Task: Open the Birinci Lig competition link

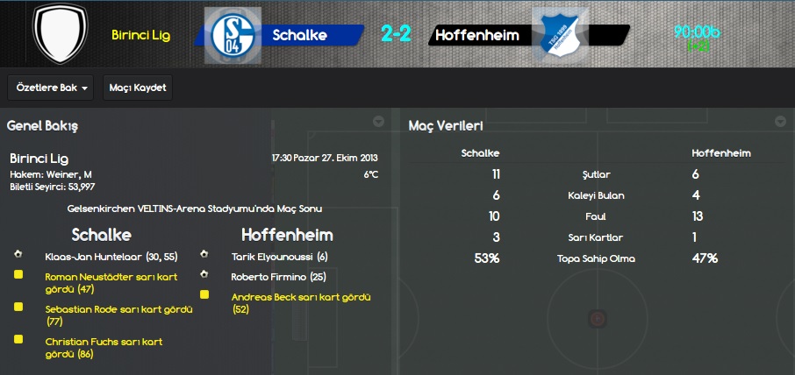Action: 141,35
